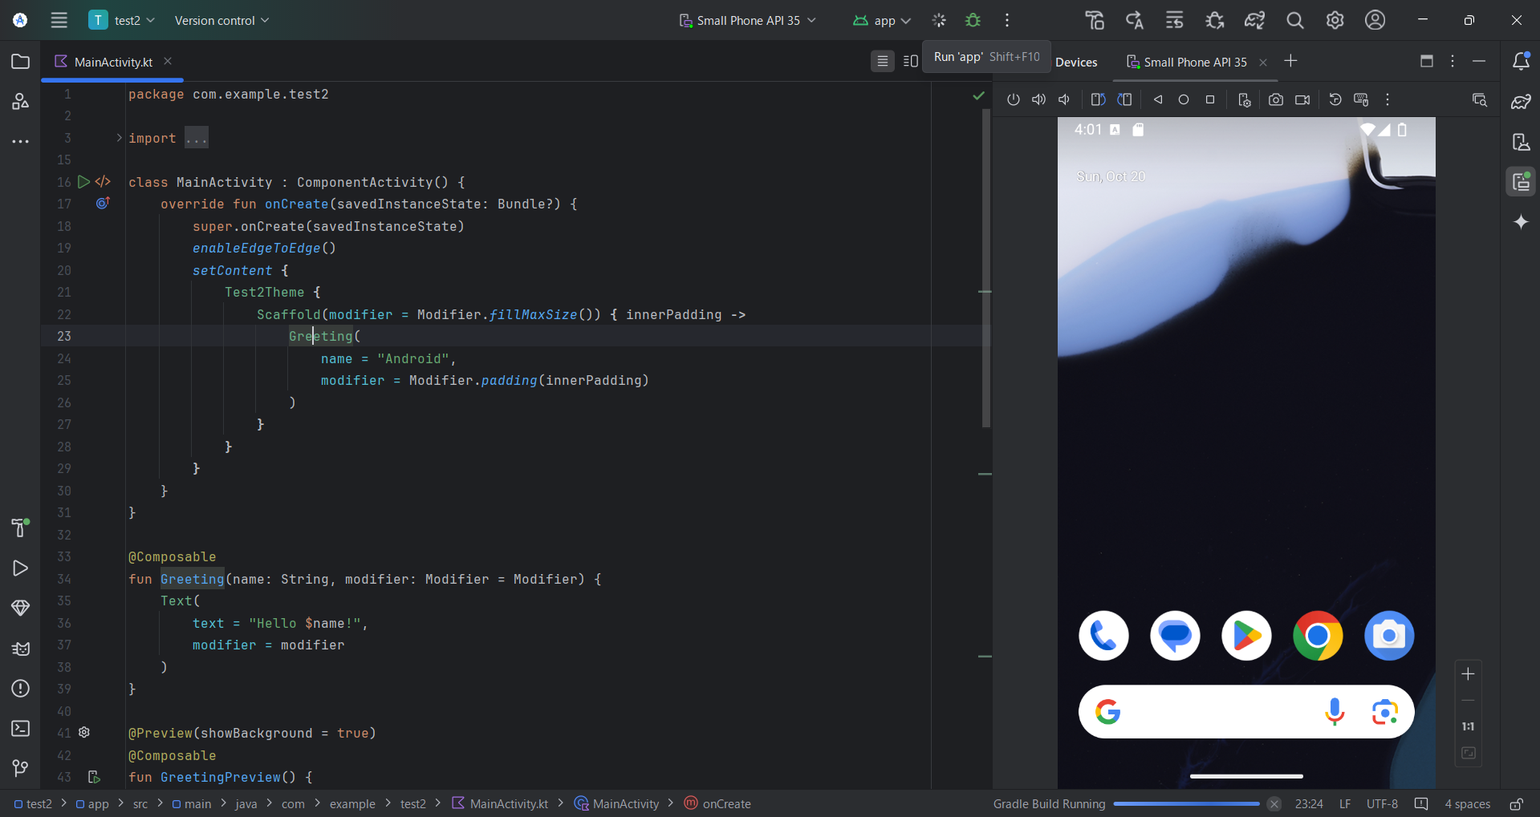The width and height of the screenshot is (1540, 817).
Task: Toggle read-only mode via the status bar lock
Action: point(1518,803)
